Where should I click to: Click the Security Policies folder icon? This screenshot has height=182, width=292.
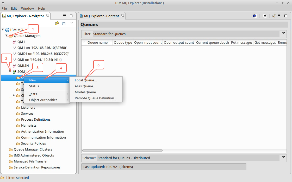tap(18, 144)
